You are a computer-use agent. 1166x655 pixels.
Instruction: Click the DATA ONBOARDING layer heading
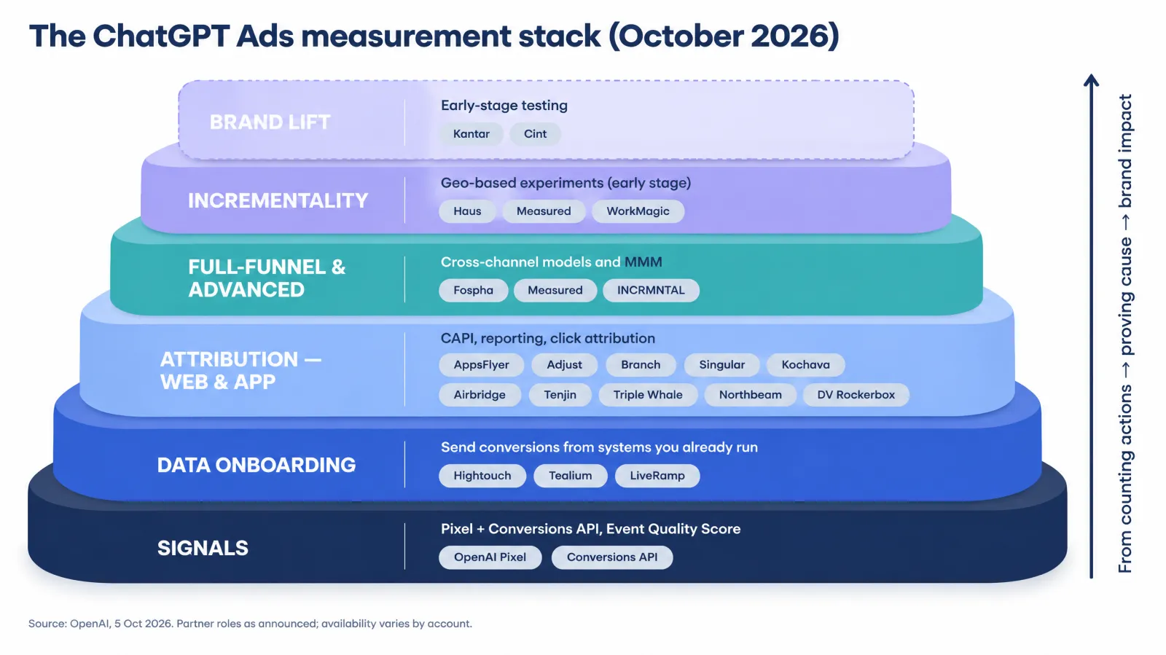pyautogui.click(x=257, y=465)
